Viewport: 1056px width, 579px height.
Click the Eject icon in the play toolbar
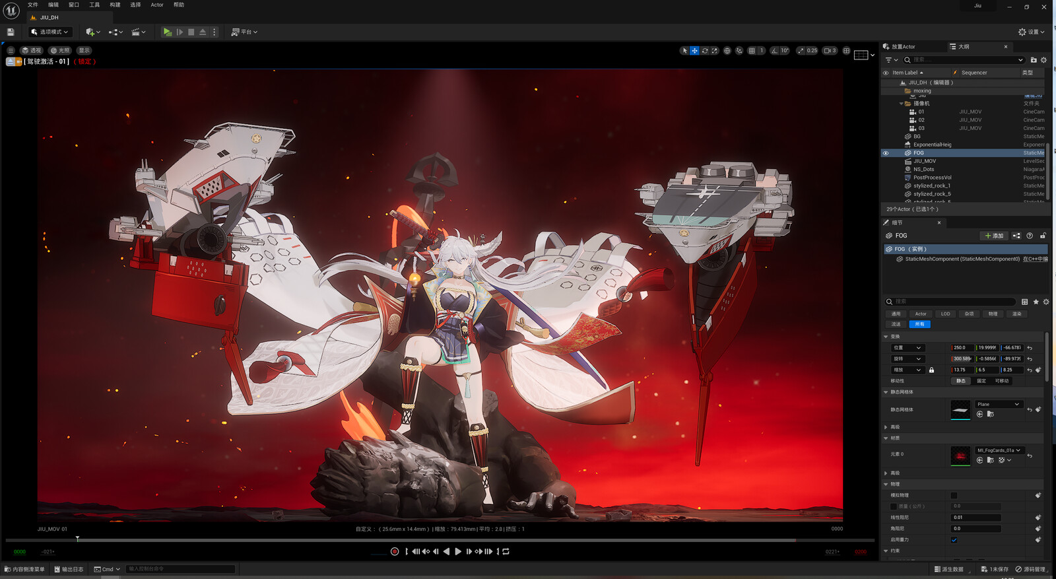(x=203, y=32)
